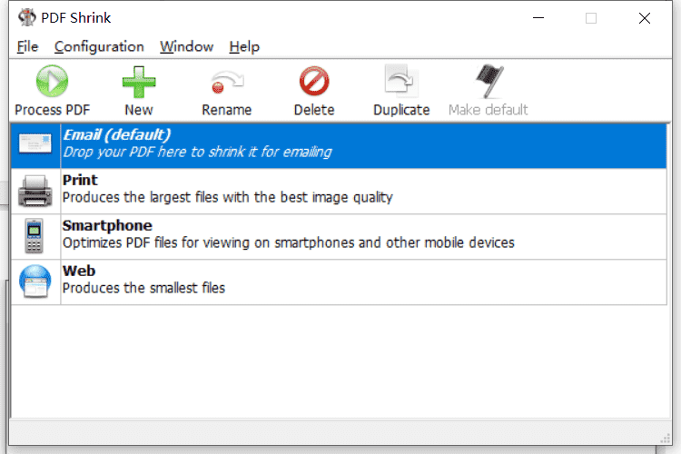681x454 pixels.
Task: Select the Smartphone phone icon
Action: [x=35, y=236]
